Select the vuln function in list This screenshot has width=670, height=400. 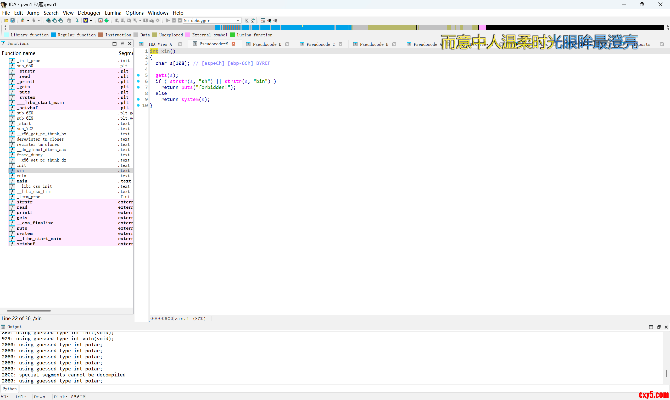coord(21,176)
